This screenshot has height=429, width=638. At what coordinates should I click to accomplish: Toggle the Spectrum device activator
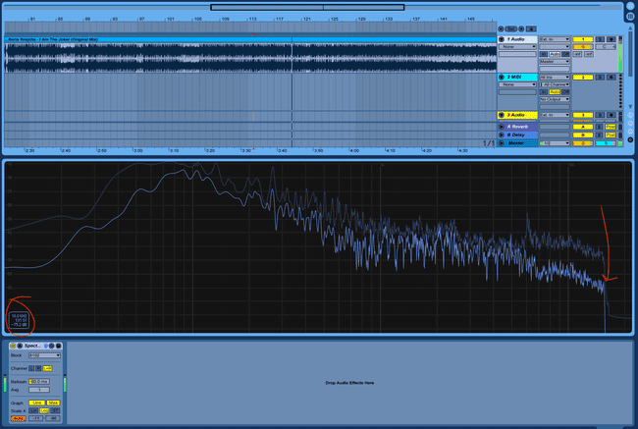[x=13, y=346]
